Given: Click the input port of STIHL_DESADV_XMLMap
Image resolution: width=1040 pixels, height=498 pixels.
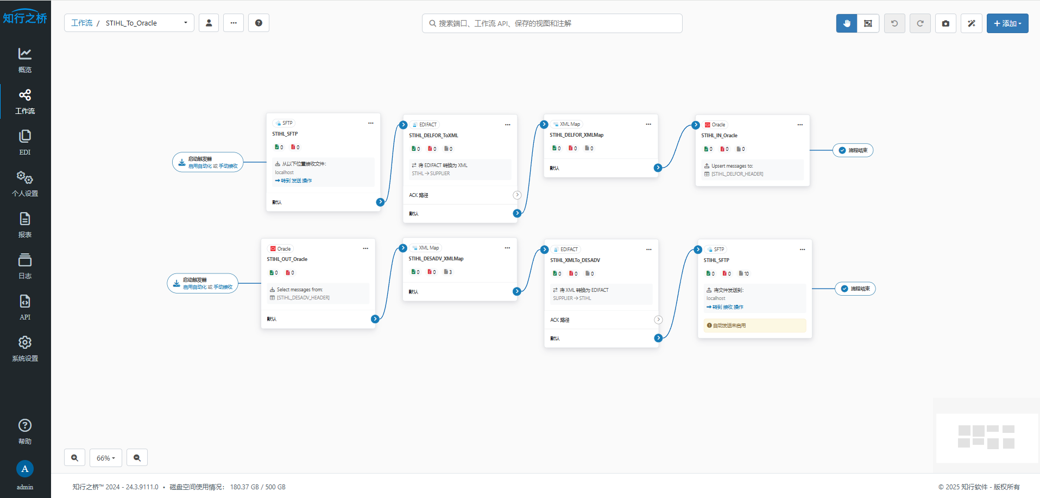Looking at the screenshot, I should point(403,248).
